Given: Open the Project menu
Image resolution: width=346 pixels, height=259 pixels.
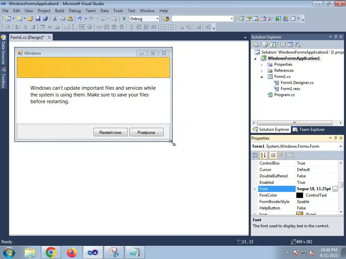Looking at the screenshot, I should 44,10.
